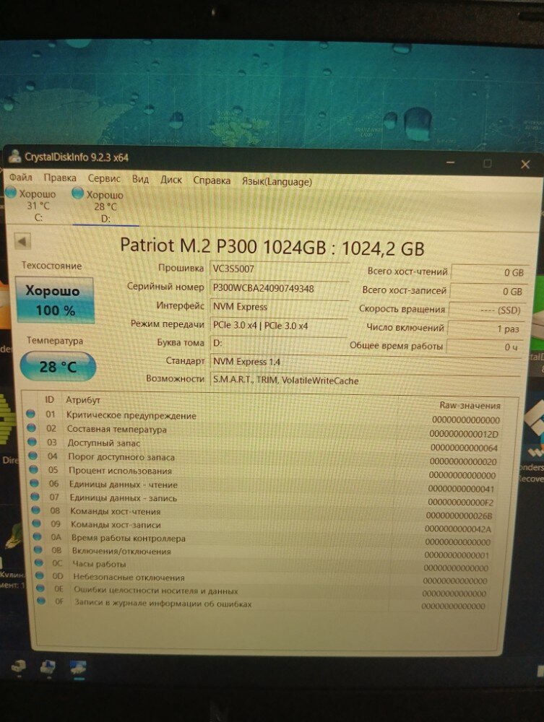Open the Правка menu

(60, 178)
